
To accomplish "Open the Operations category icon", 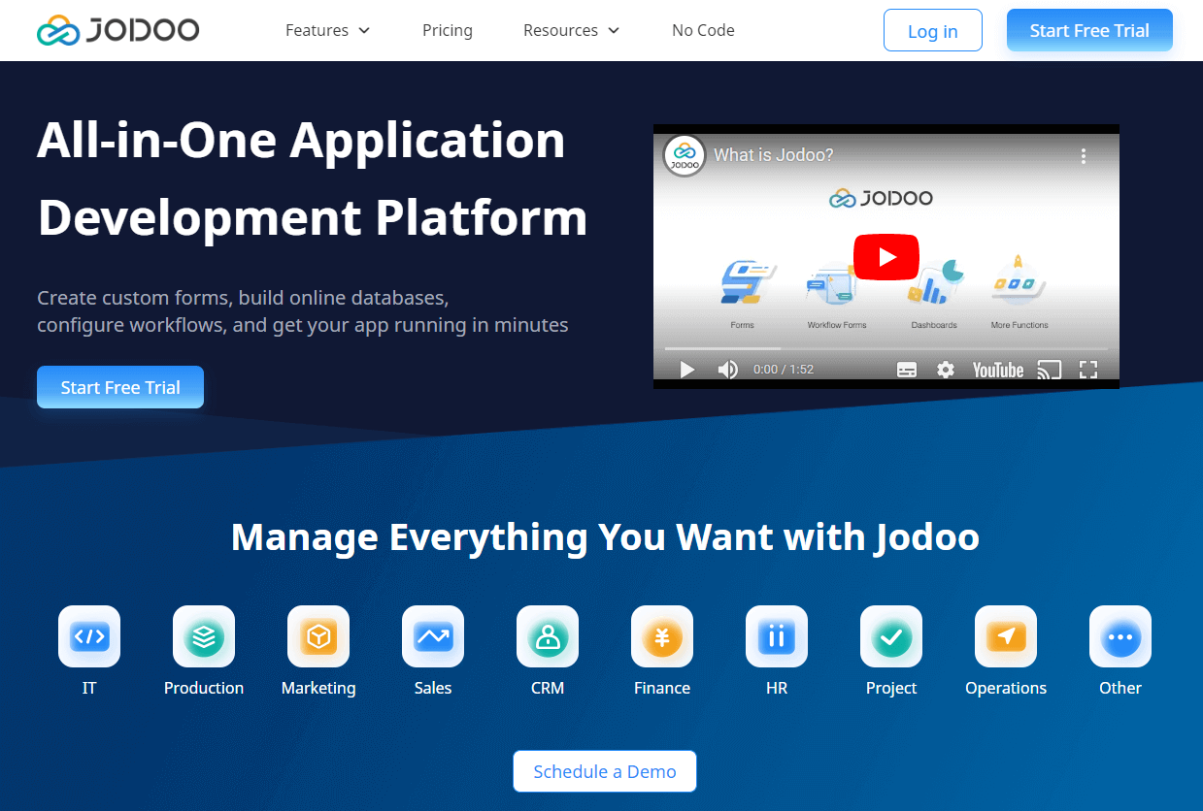I will (1006, 636).
